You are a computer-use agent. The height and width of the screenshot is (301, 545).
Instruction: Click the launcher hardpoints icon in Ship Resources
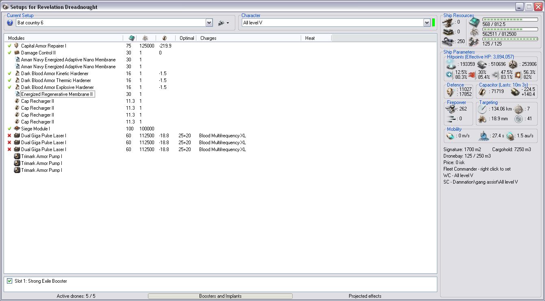449,32
